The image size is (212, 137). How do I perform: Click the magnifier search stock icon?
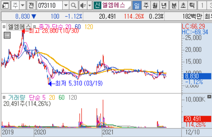pyautogui.click(x=73, y=5)
